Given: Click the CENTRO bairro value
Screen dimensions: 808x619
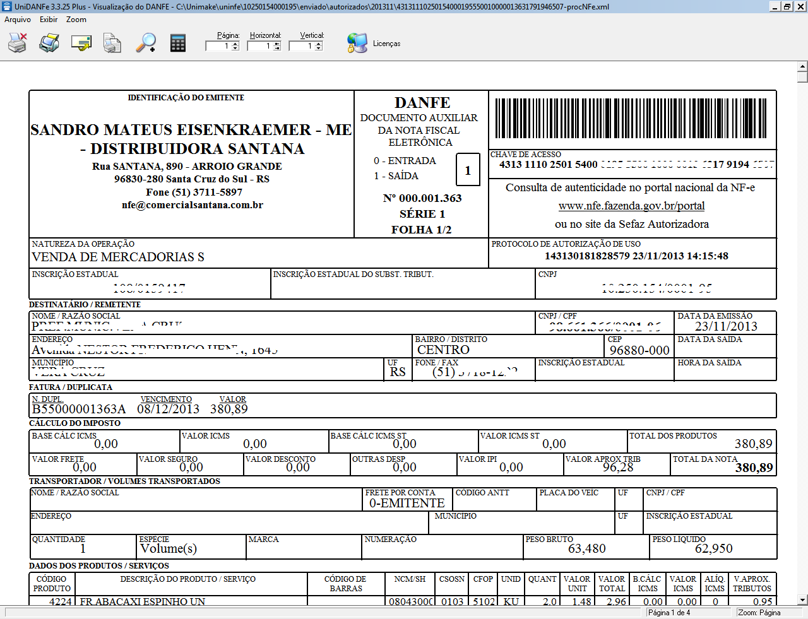Looking at the screenshot, I should pyautogui.click(x=444, y=350).
